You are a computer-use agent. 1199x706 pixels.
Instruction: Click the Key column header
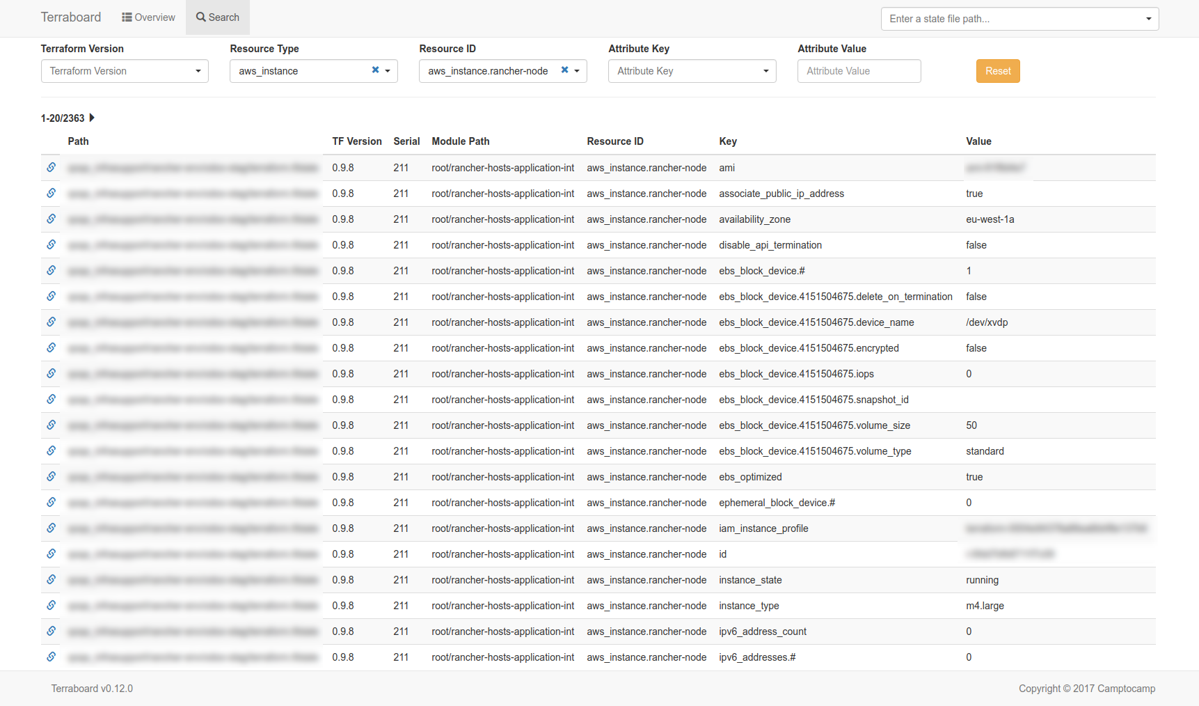728,141
